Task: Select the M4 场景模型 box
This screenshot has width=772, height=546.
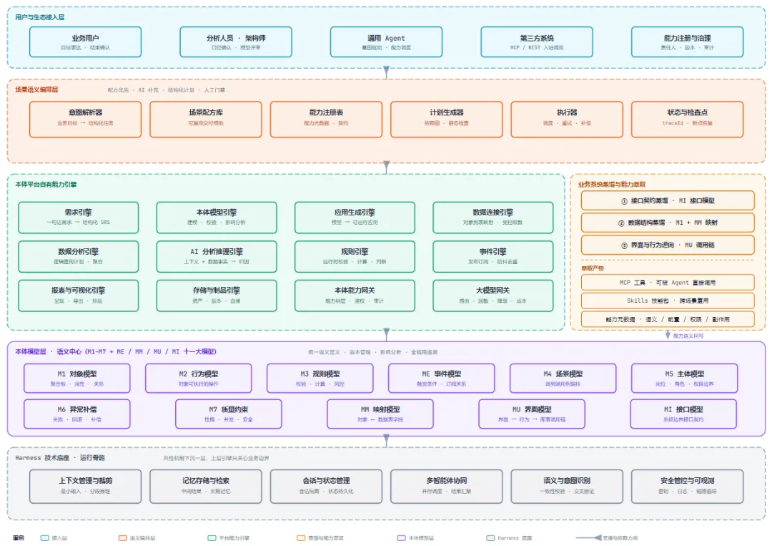Action: (x=563, y=378)
